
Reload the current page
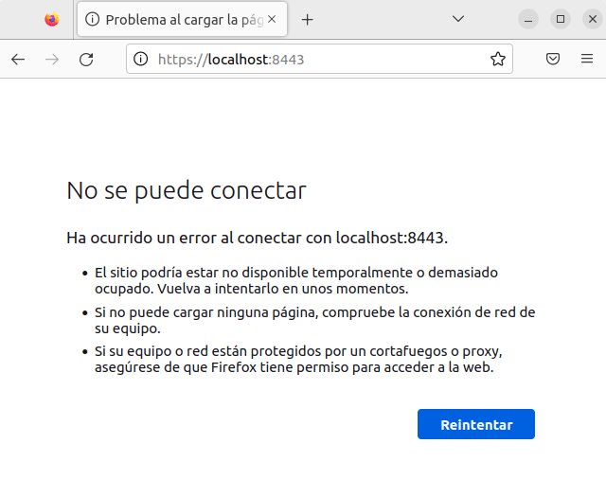tap(86, 59)
